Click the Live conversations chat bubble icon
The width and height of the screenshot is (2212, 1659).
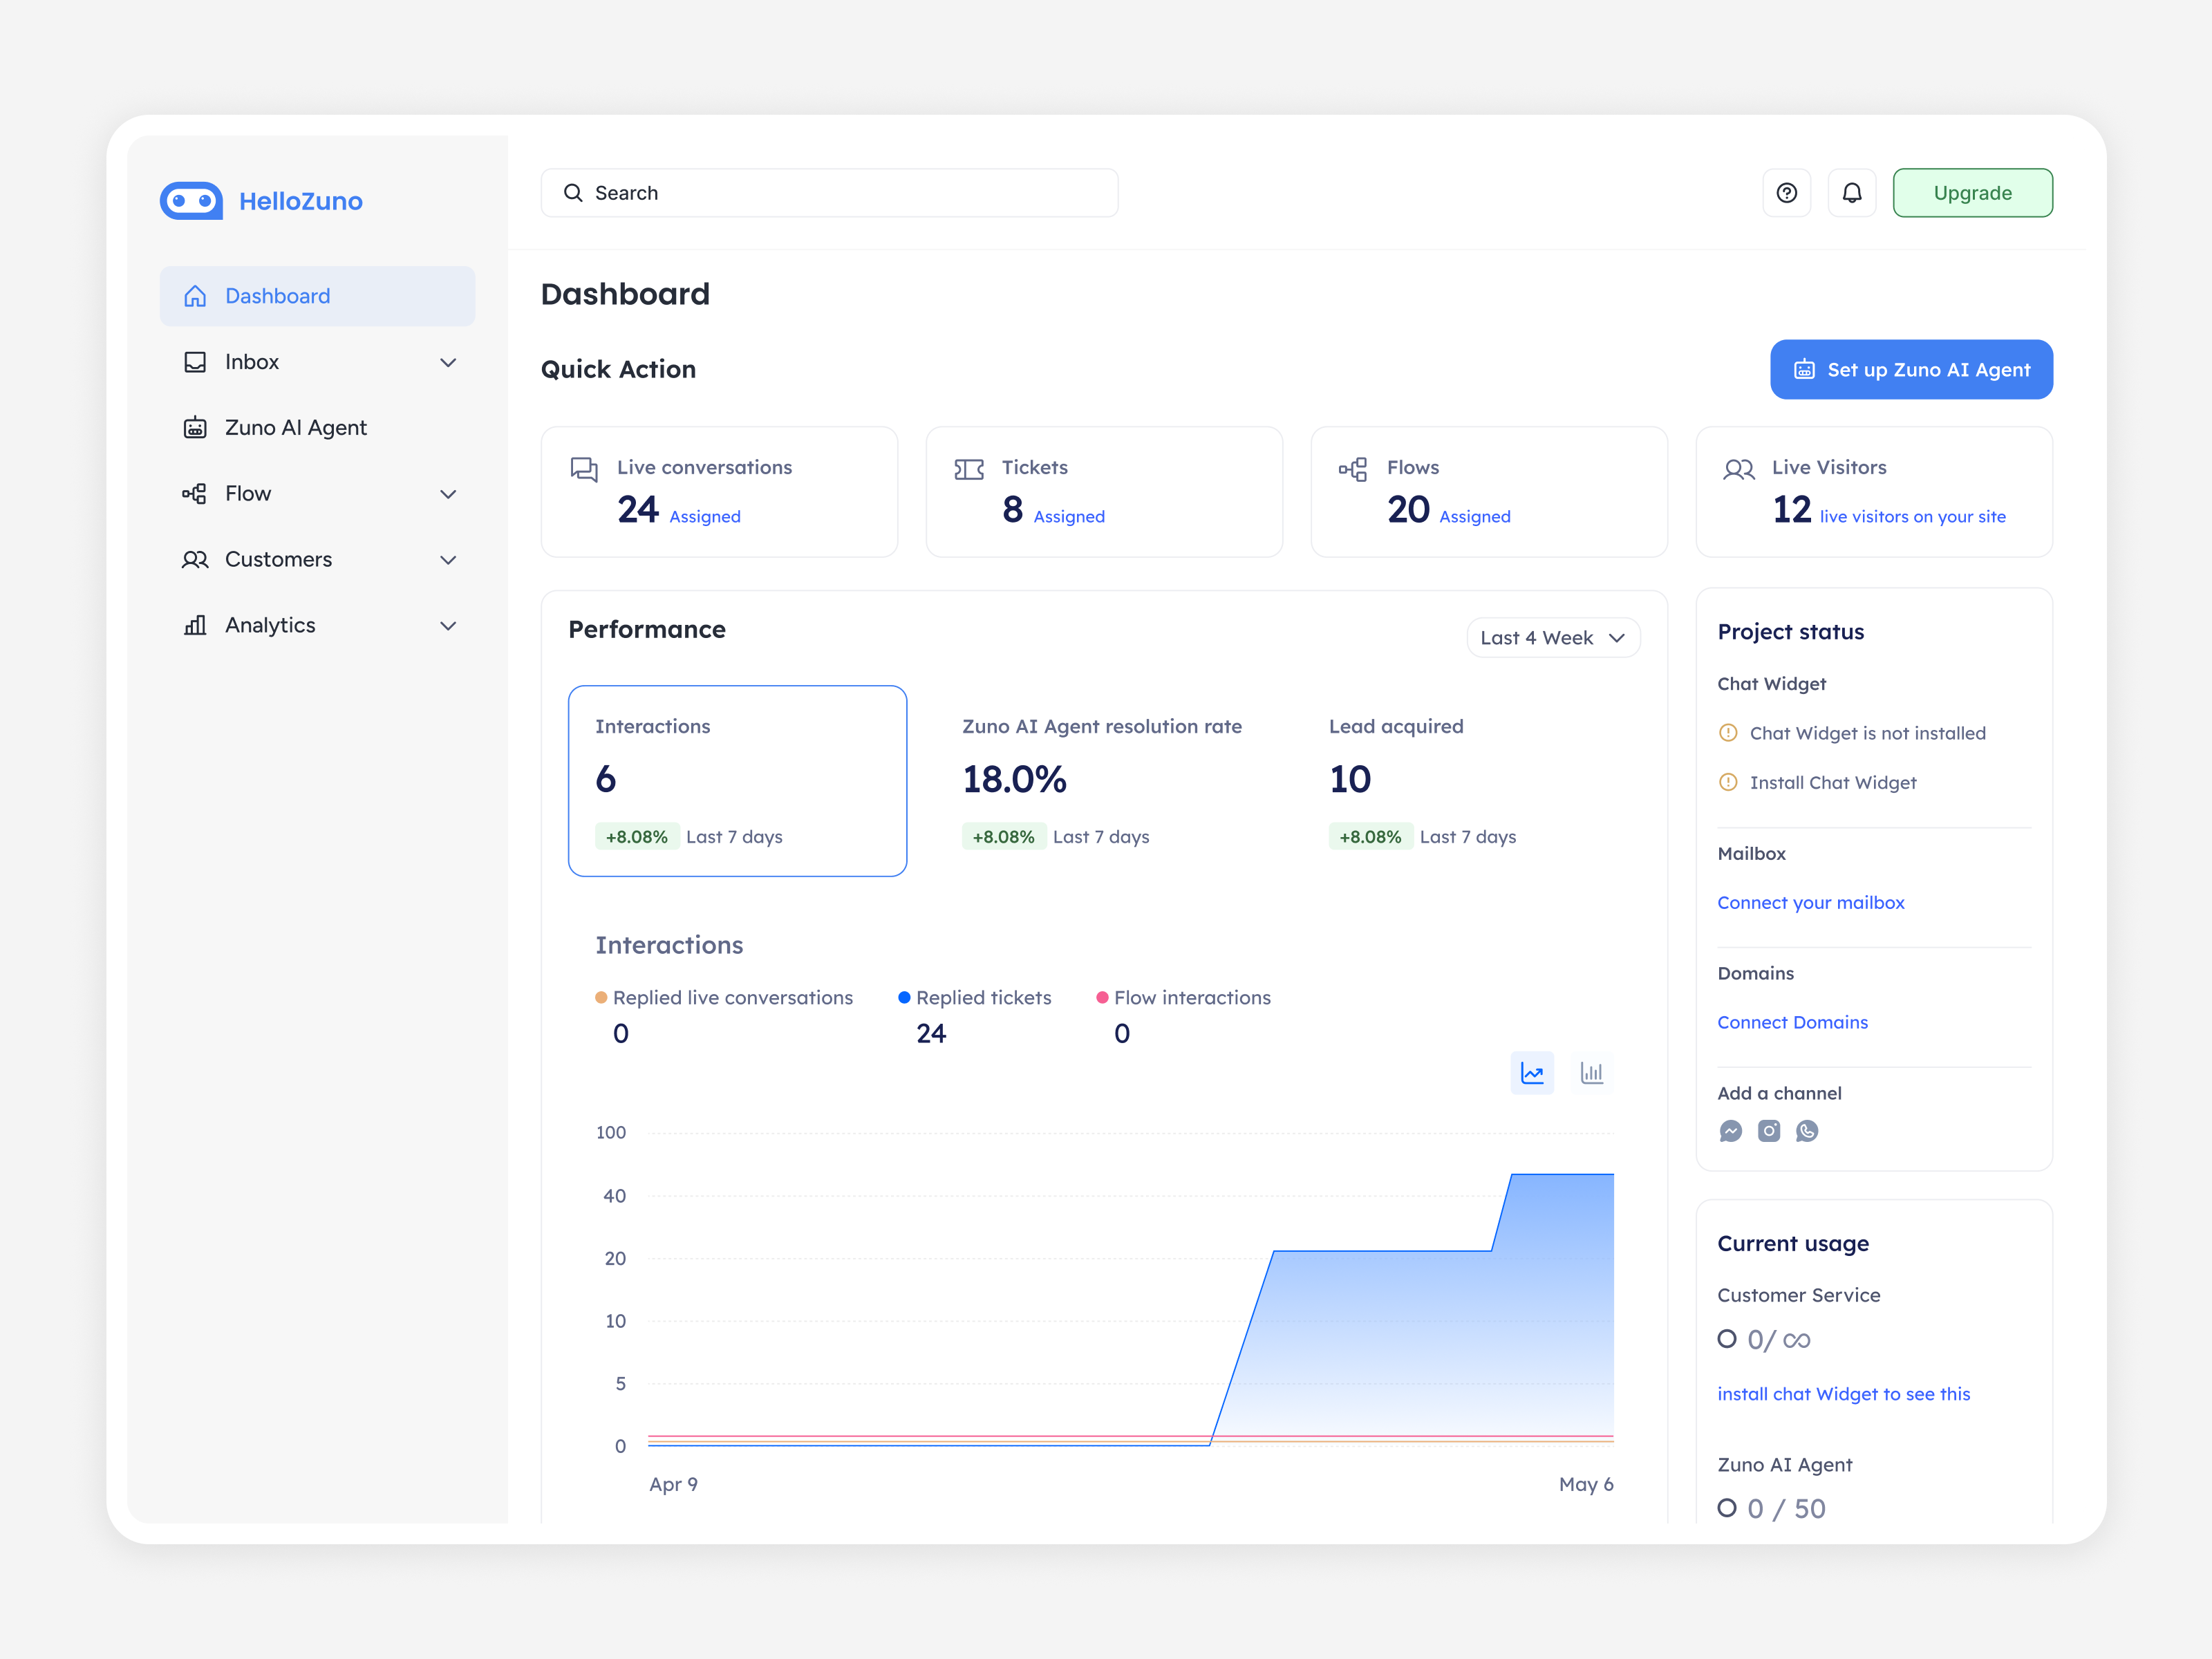[x=584, y=469]
